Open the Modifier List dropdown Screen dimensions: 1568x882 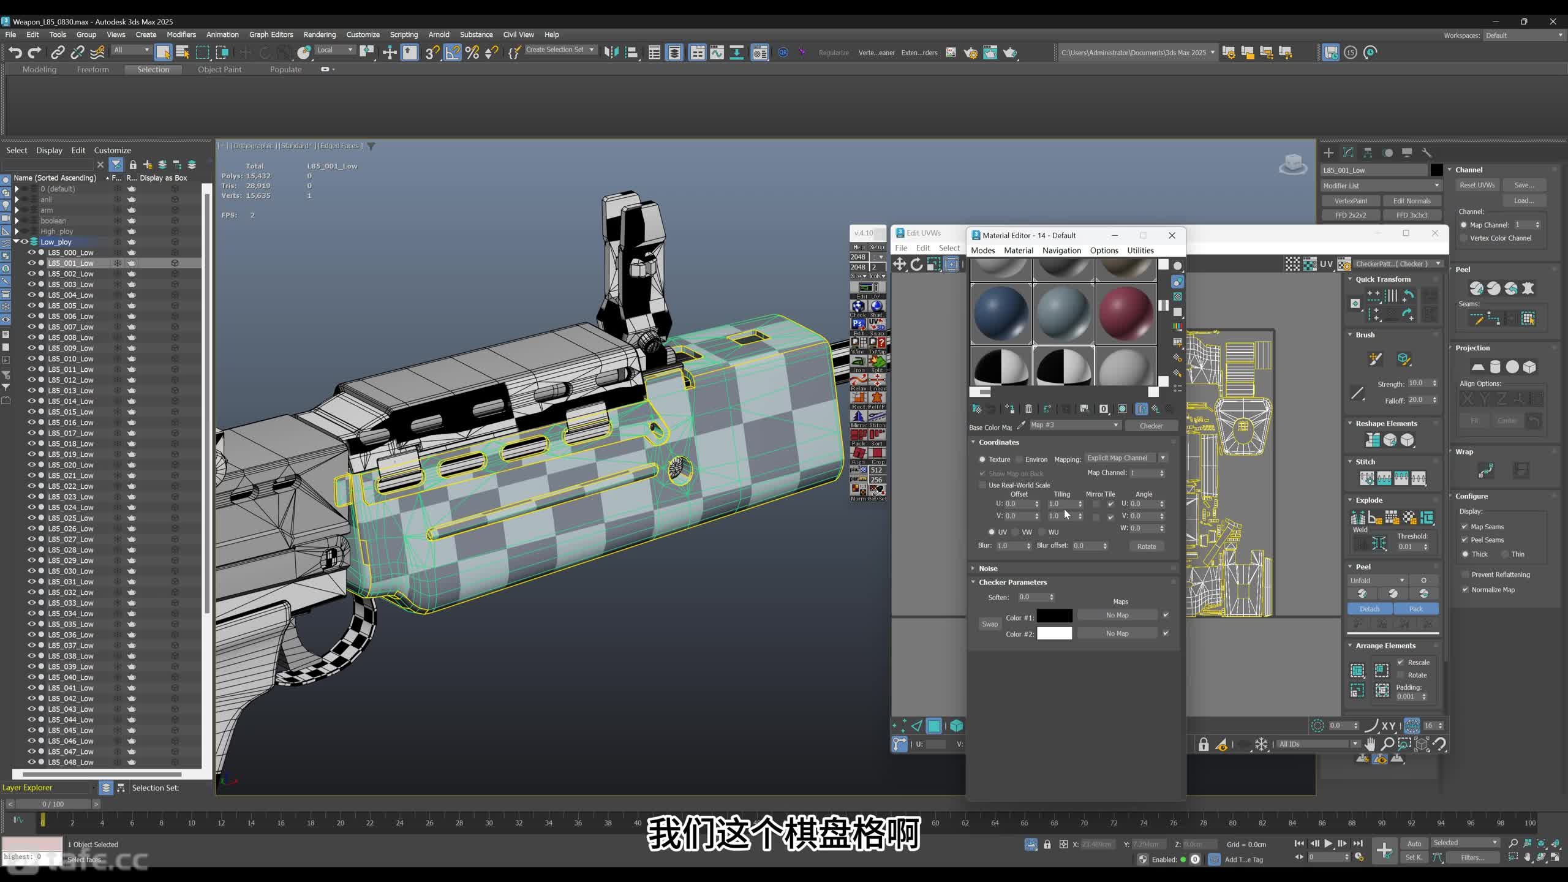[x=1381, y=186]
